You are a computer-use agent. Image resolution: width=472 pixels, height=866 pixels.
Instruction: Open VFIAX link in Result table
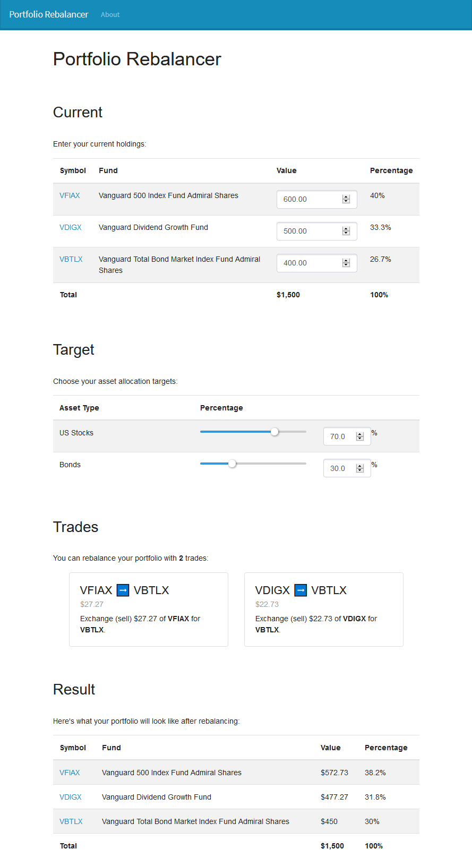point(70,773)
